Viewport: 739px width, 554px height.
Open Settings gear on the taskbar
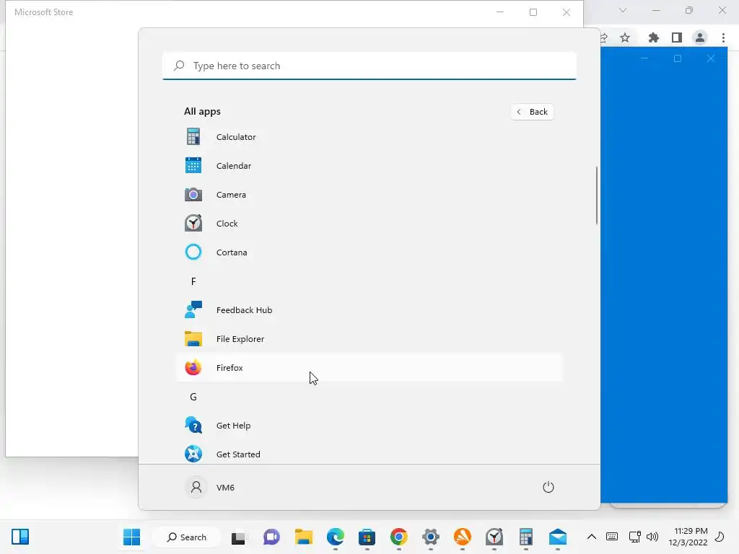point(430,537)
